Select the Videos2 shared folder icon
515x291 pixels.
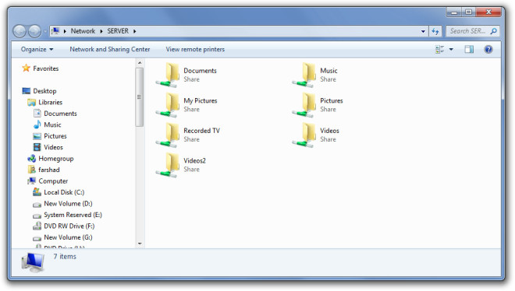(x=169, y=165)
